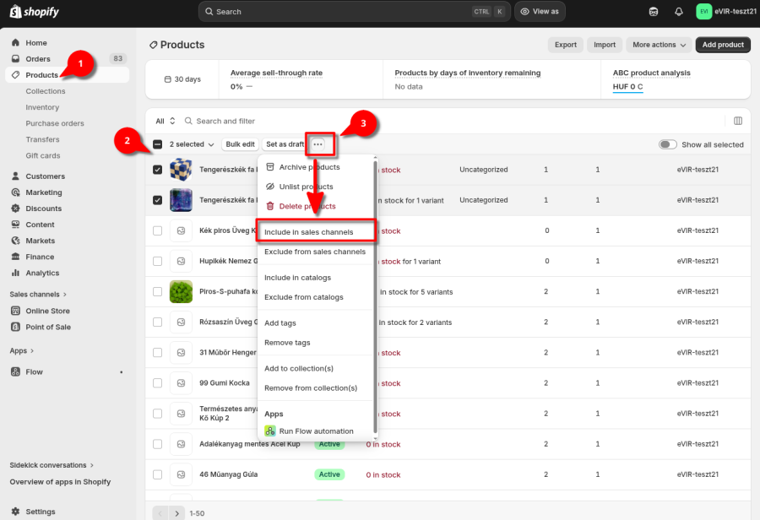The image size is (760, 520).
Task: Click the Settings gear icon
Action: pos(15,512)
